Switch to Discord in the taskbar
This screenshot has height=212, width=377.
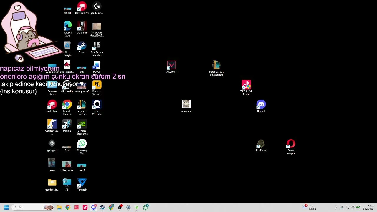(x=94, y=207)
